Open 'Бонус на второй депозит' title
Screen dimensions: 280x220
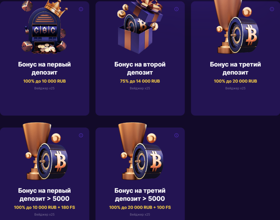[140, 68]
